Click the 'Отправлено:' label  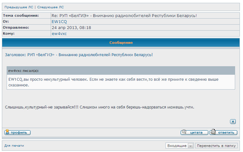click(x=16, y=28)
